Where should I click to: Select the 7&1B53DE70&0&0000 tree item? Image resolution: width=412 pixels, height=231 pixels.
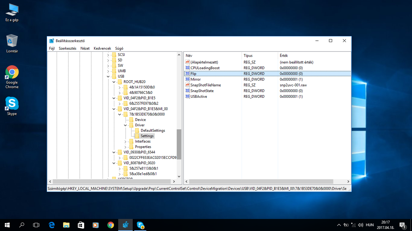click(147, 114)
